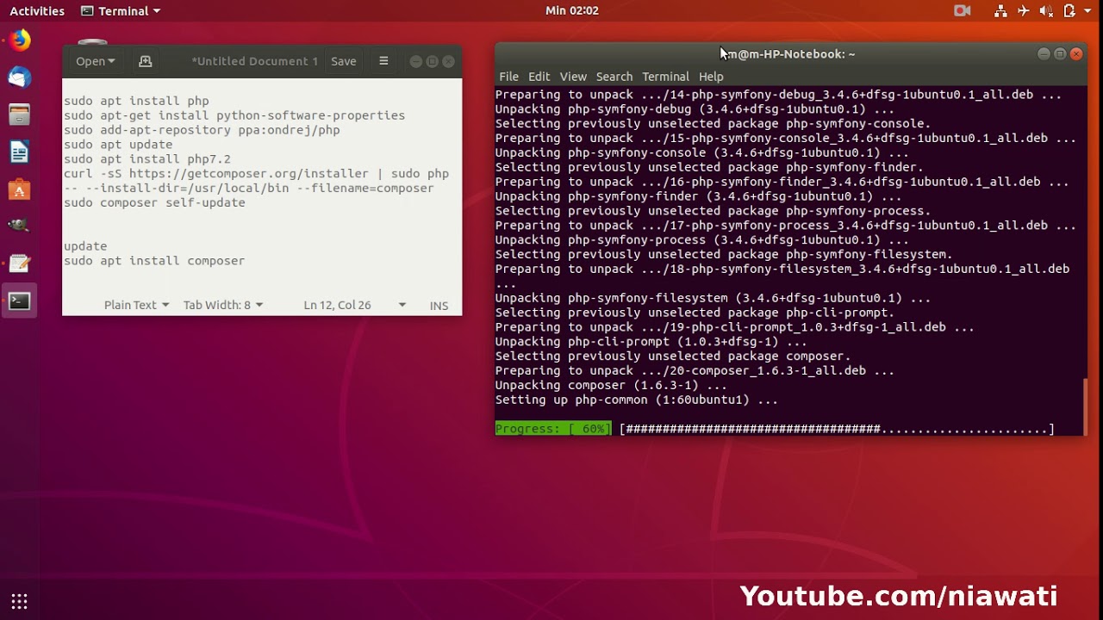Click the 'sudo composer self-update' line

[154, 203]
